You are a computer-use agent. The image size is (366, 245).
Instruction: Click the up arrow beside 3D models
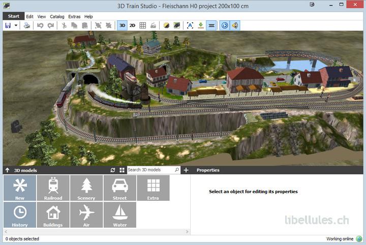7,170
